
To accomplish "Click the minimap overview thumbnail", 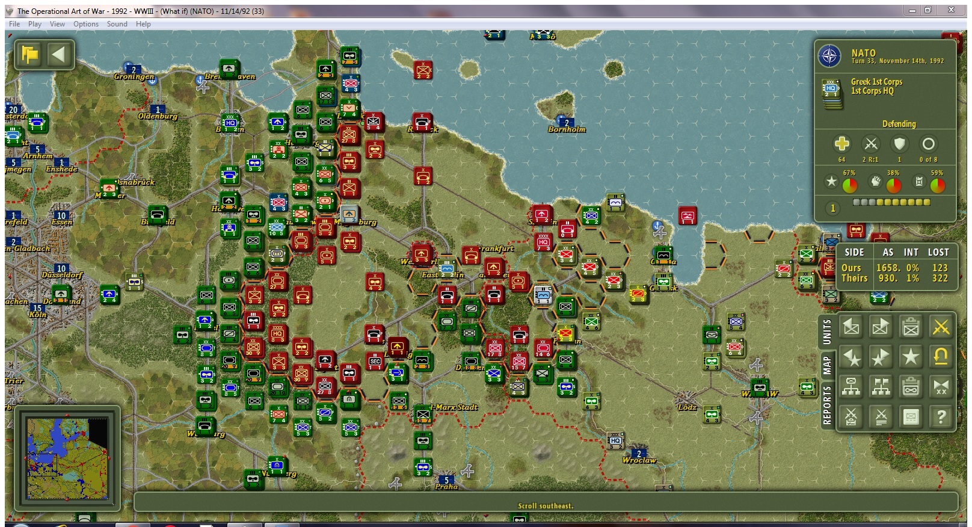I will [67, 457].
